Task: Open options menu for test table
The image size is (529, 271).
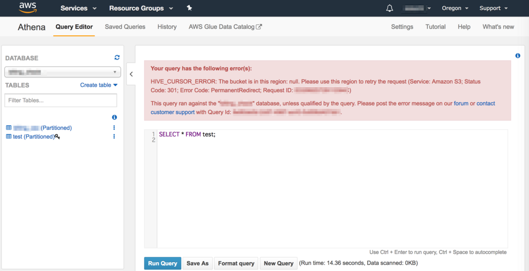Action: (114, 137)
